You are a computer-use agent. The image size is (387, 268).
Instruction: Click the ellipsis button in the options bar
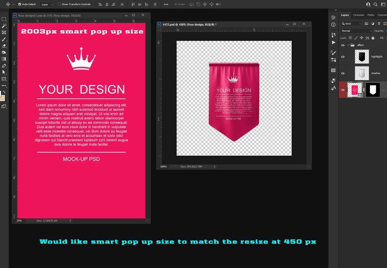[166, 4]
